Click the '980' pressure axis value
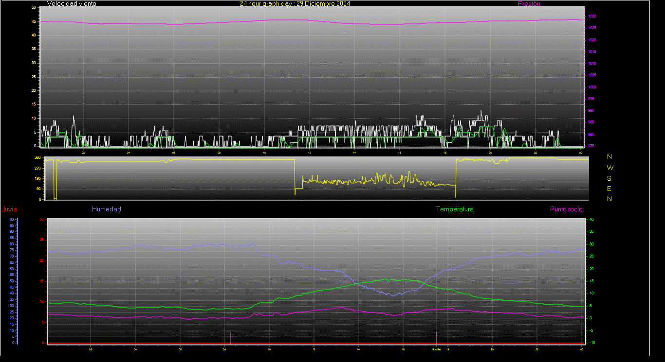The image size is (665, 362). point(591,134)
